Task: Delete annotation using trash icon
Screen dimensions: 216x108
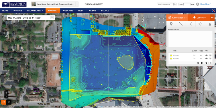Action: [211, 63]
